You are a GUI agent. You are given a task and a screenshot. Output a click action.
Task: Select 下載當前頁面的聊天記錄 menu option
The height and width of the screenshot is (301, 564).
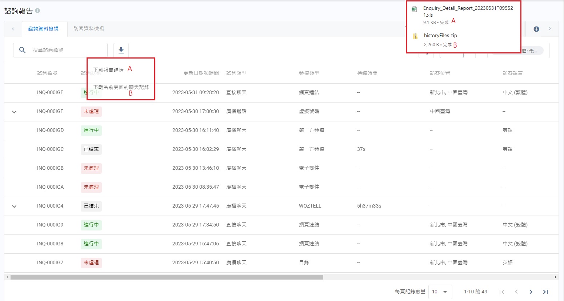(x=121, y=87)
